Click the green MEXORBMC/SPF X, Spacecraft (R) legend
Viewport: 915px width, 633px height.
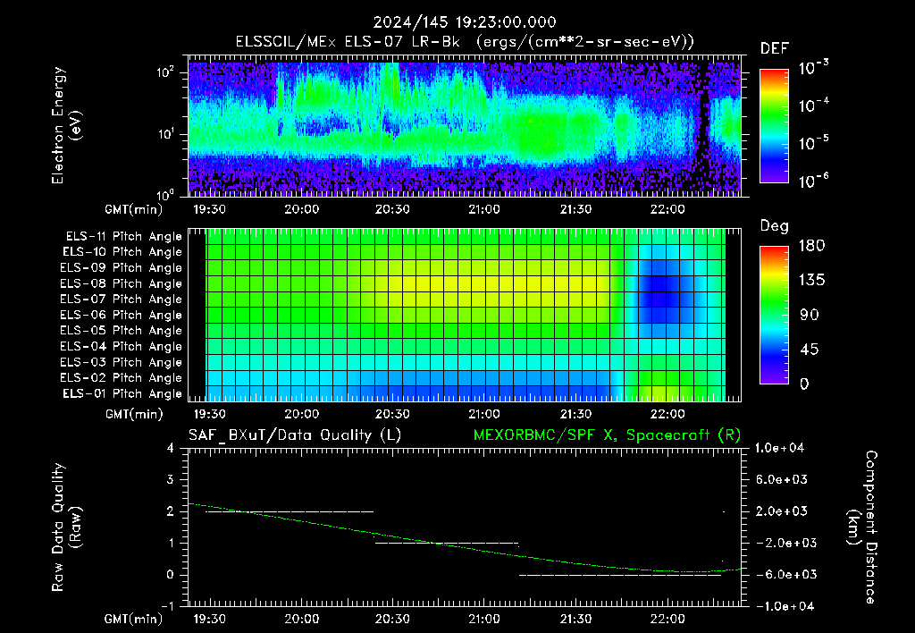607,435
